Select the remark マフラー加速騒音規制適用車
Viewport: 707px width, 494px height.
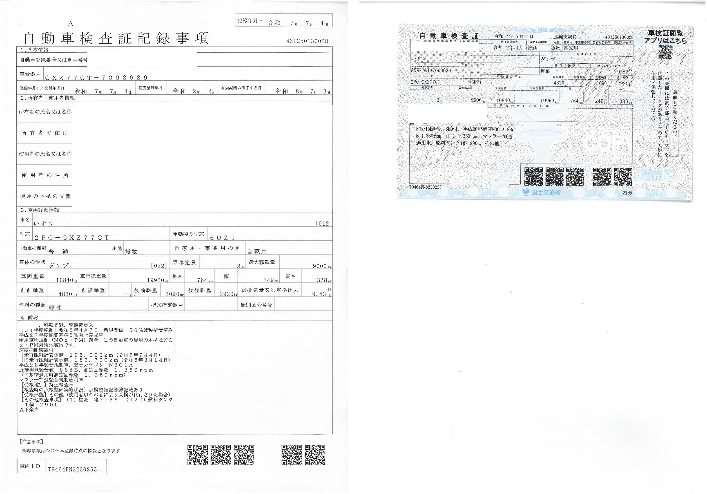(x=51, y=380)
